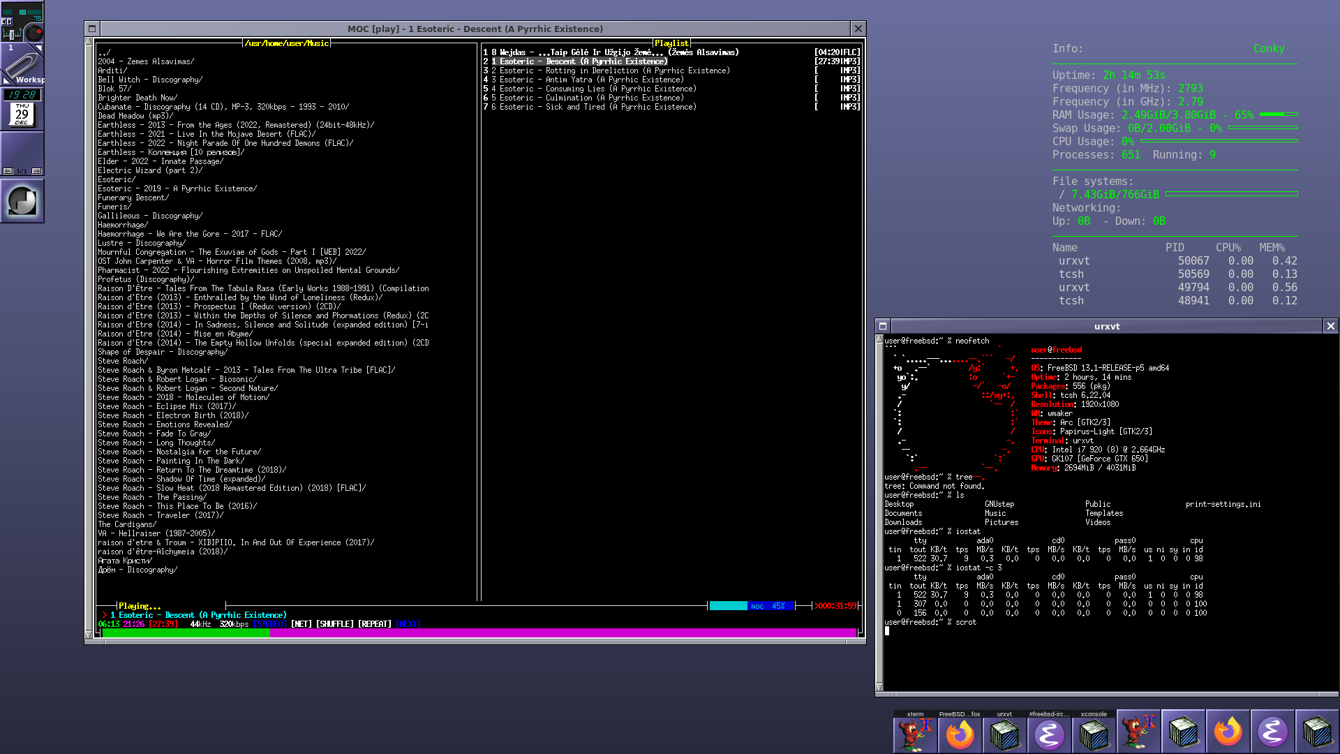Toggle the [NET] indicator in MOC
Screen dimensions: 1340x754
(x=301, y=624)
